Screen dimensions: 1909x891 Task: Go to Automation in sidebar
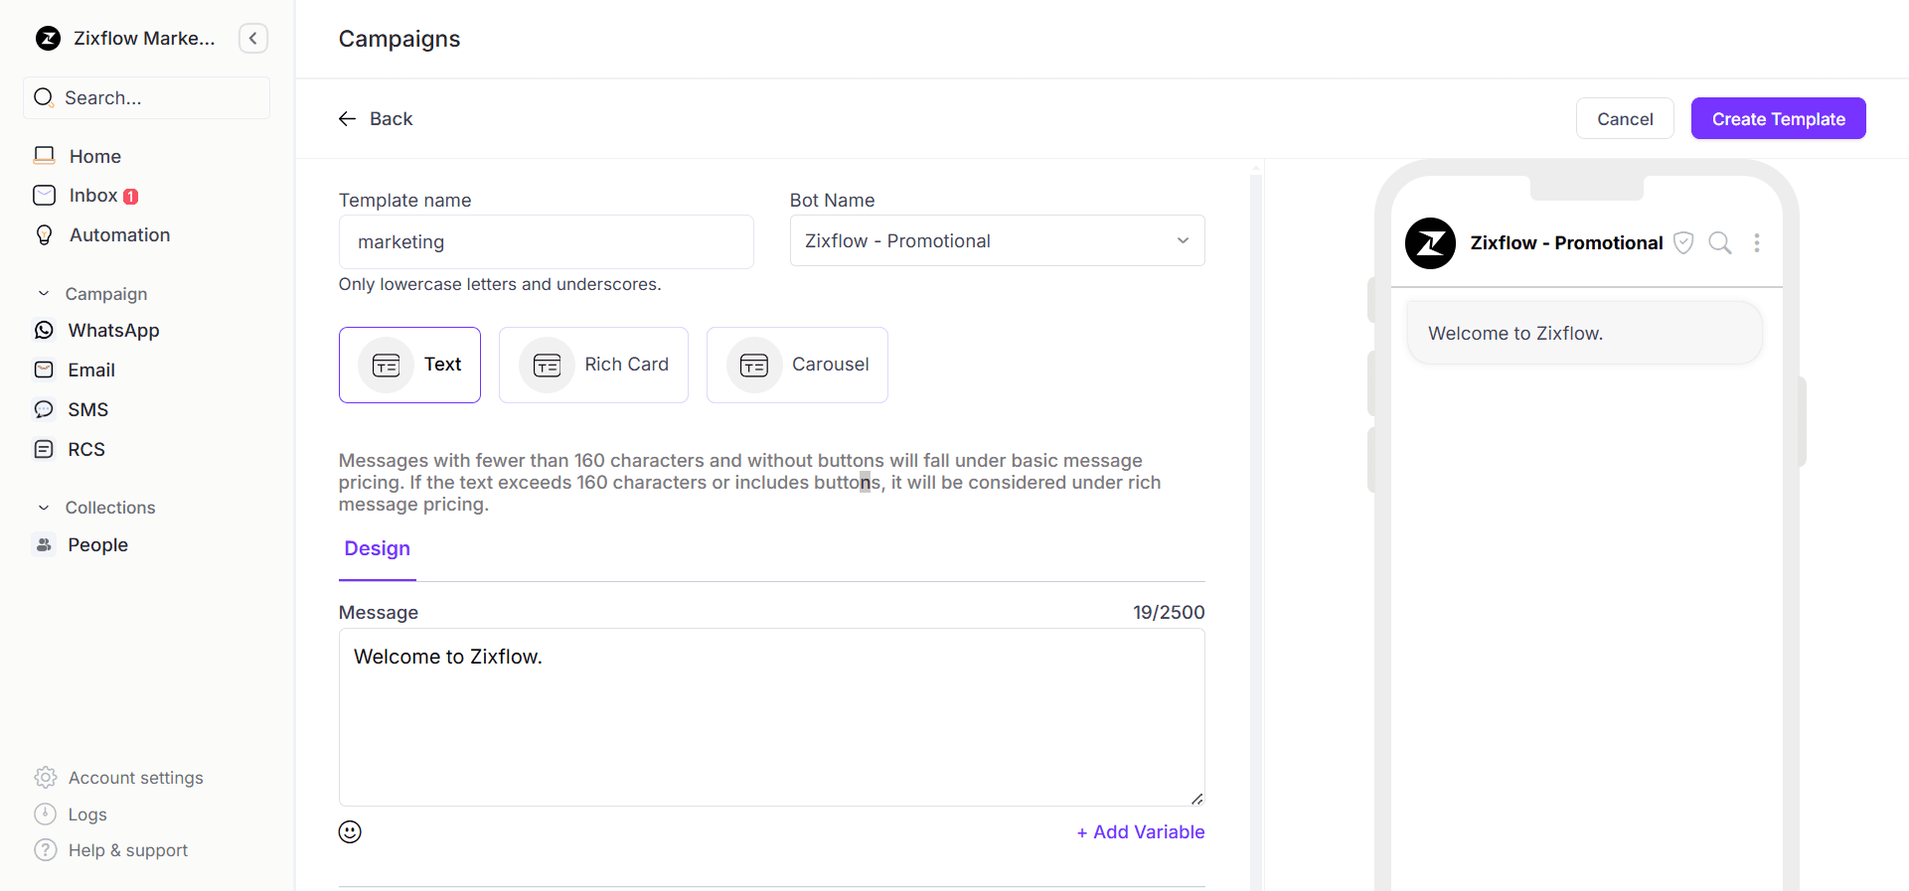[x=119, y=235]
